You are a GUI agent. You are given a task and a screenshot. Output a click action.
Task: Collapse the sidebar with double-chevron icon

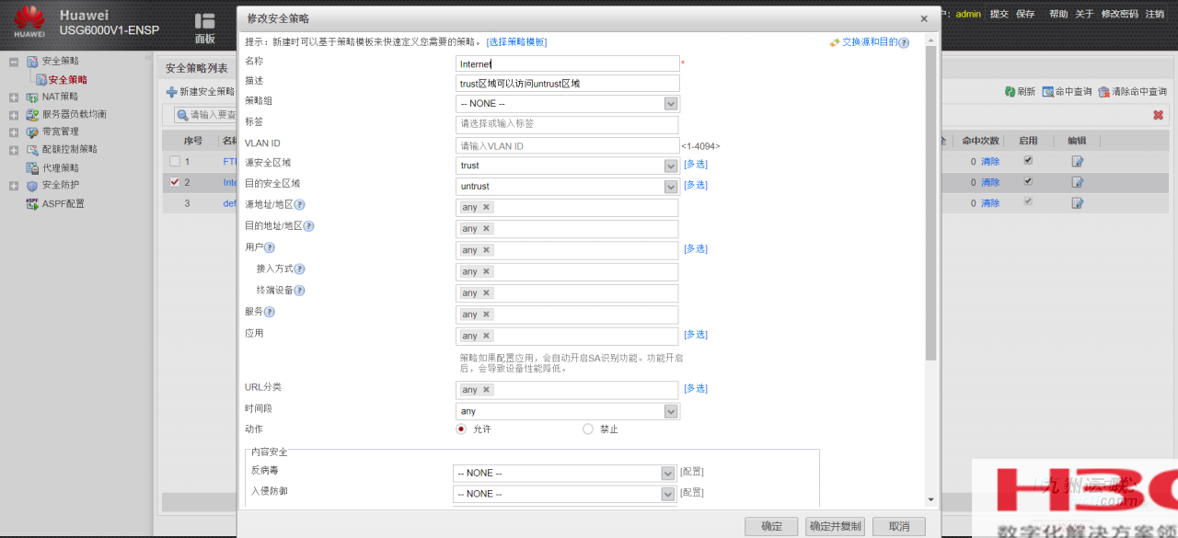click(x=148, y=59)
